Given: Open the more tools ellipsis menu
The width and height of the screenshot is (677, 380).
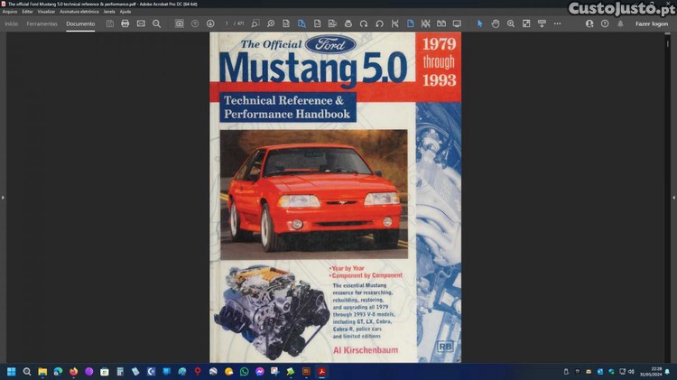Looking at the screenshot, I should click(559, 23).
